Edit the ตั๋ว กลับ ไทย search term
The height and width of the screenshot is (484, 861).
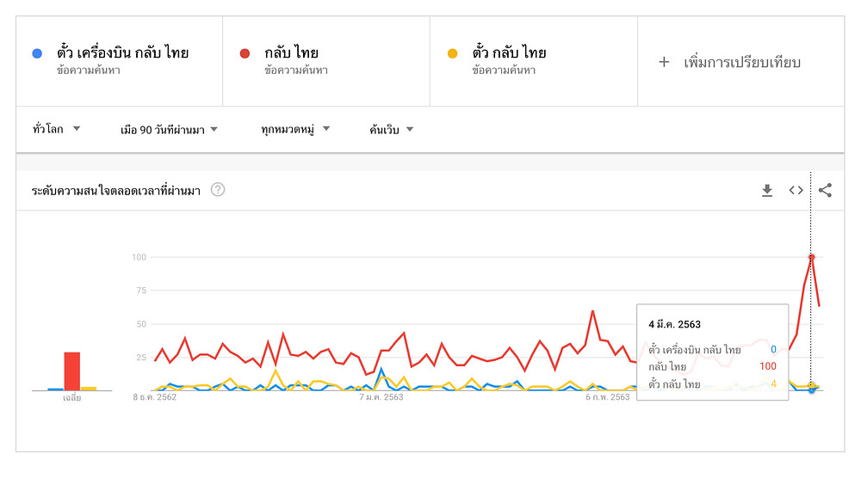pyautogui.click(x=509, y=53)
